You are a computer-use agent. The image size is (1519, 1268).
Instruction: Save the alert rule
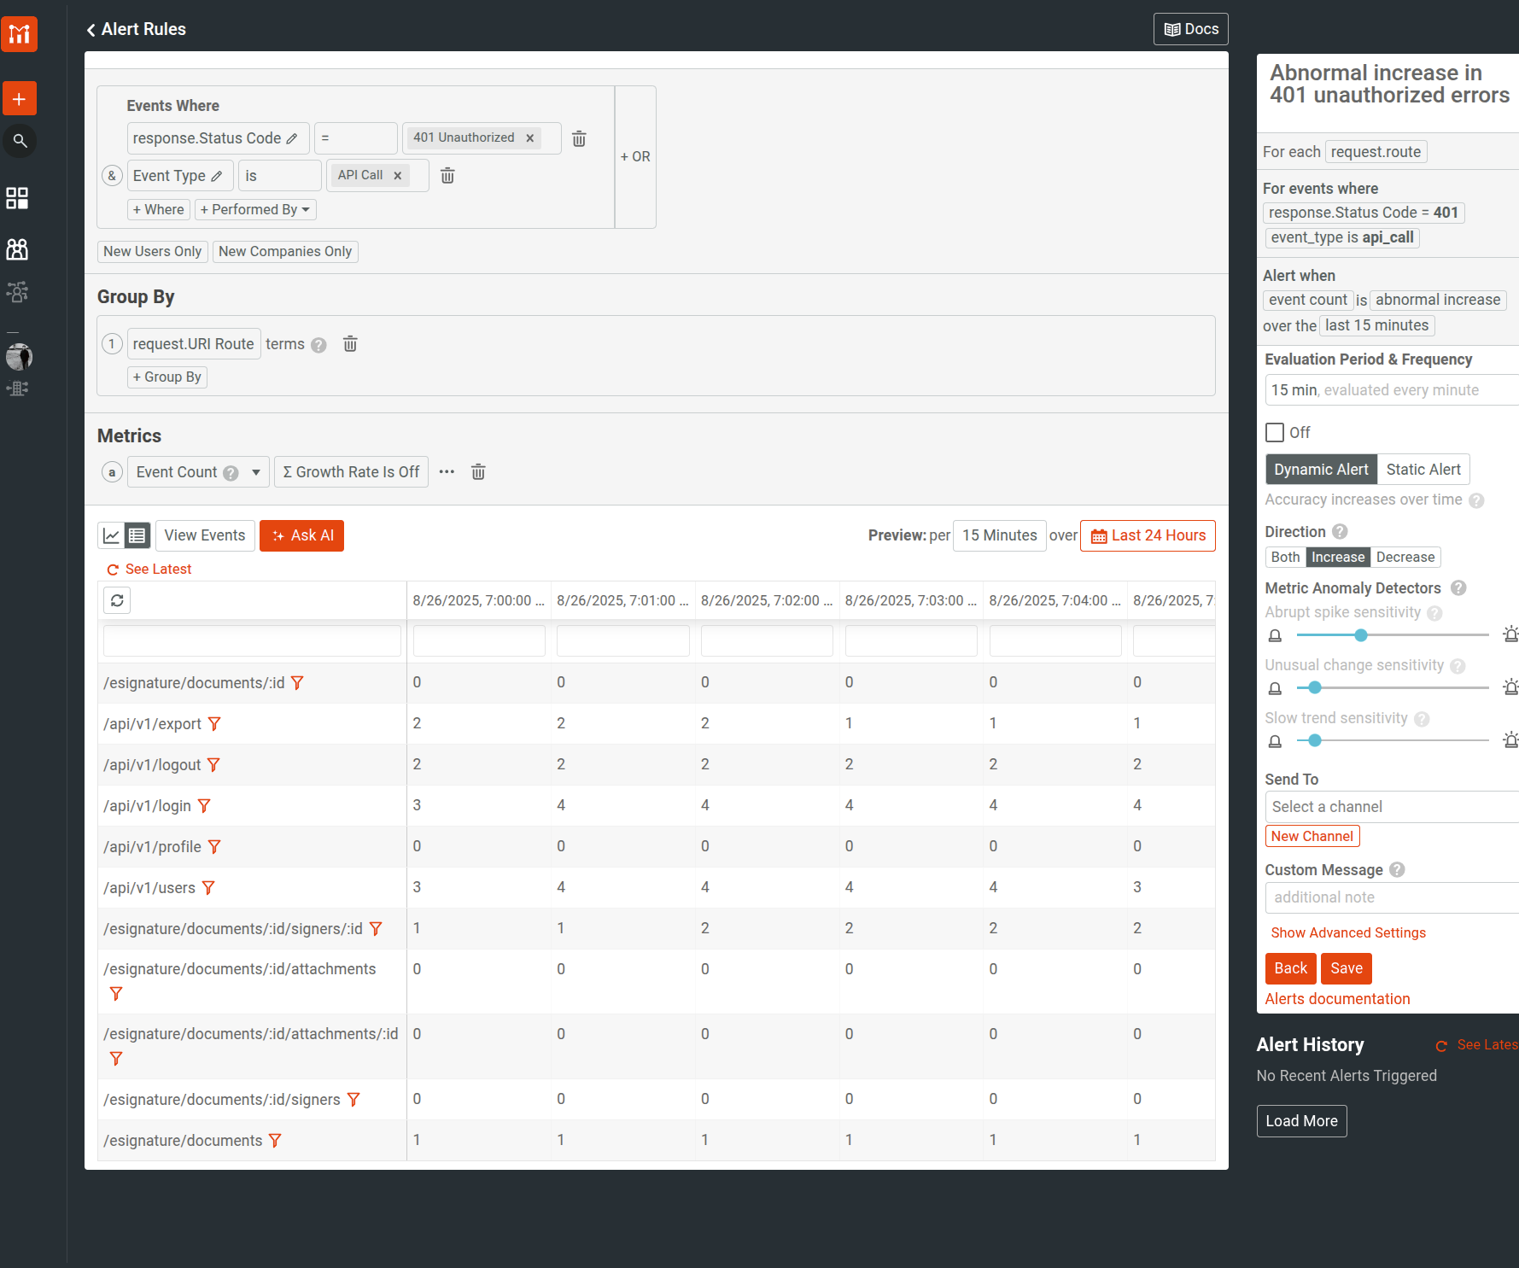pos(1346,968)
